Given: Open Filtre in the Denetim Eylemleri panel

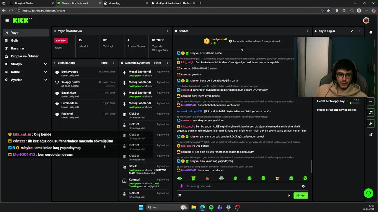Looking at the screenshot, I should point(158,63).
